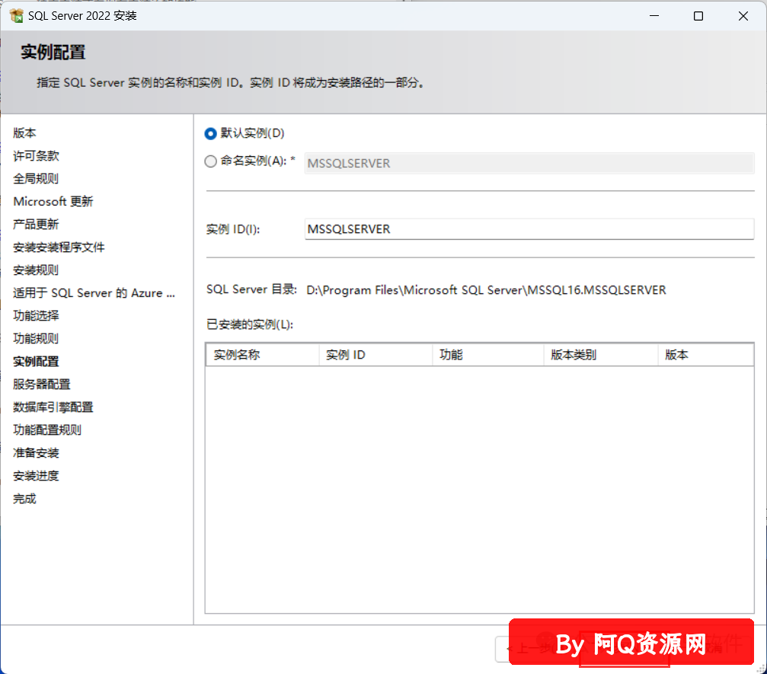Image resolution: width=767 pixels, height=674 pixels.
Task: Click the disabled named instance MSSQLSERVER field
Action: pyautogui.click(x=529, y=164)
